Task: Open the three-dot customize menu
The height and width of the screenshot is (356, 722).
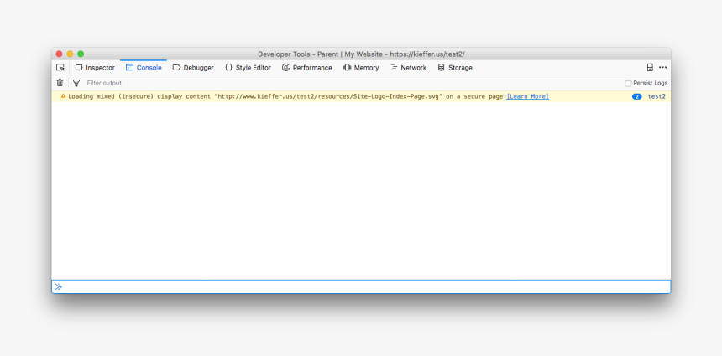Action: [x=662, y=68]
